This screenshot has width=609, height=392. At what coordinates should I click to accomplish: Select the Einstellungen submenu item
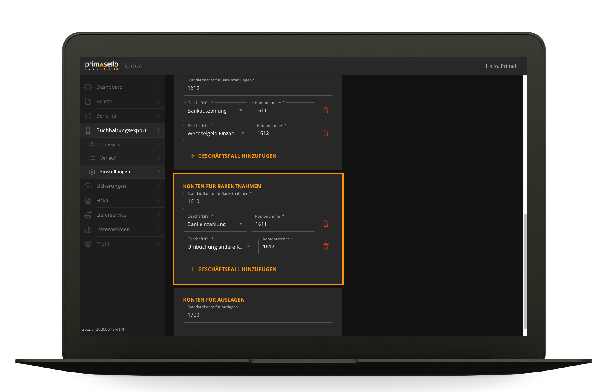point(122,172)
